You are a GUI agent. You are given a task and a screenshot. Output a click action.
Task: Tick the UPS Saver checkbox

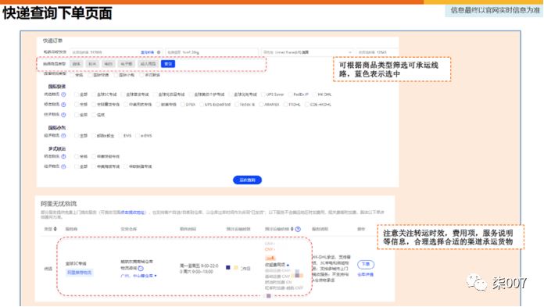263,95
